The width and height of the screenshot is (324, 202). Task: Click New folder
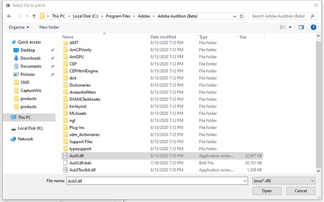[x=49, y=27]
